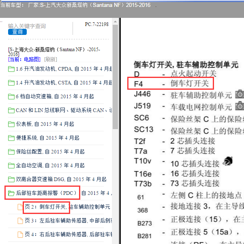
Task: Click the SC13 fuse entry
Action: [189, 130]
